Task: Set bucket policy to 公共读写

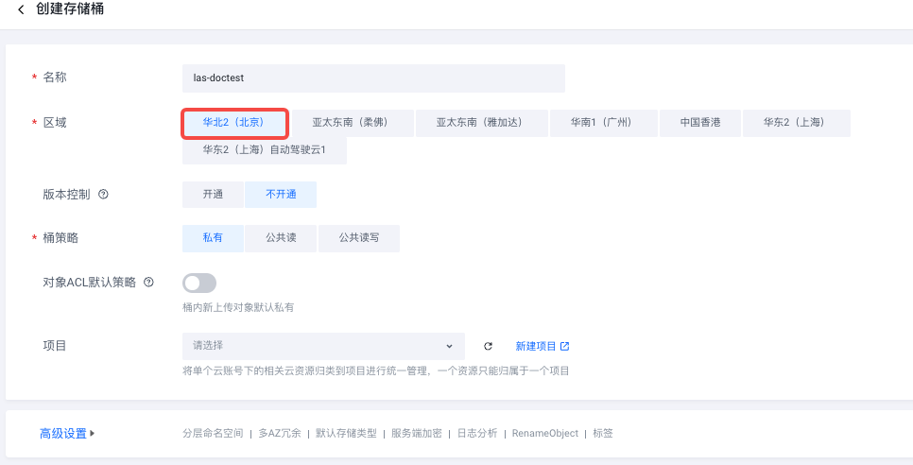Action: 359,238
